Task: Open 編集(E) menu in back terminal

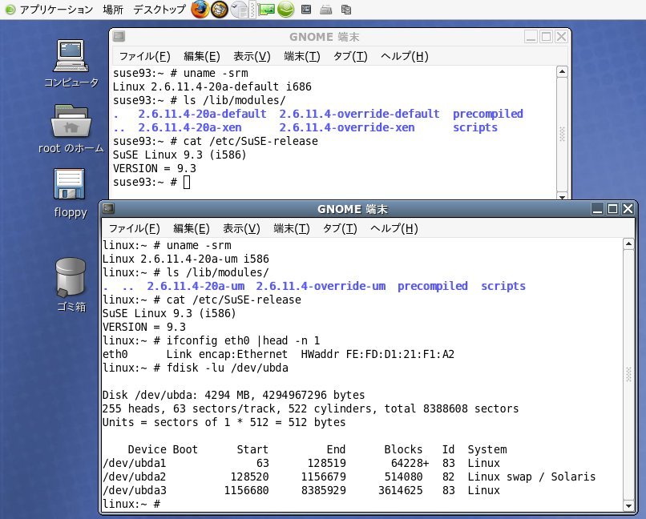Action: (202, 56)
